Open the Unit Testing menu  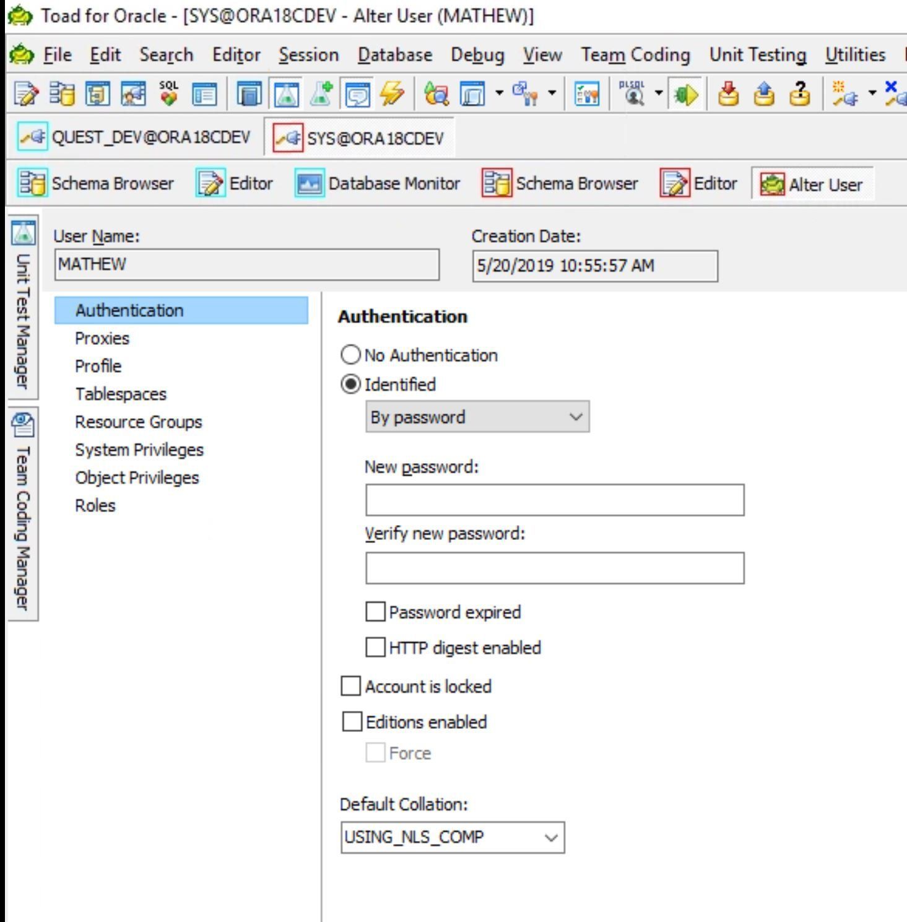(758, 55)
